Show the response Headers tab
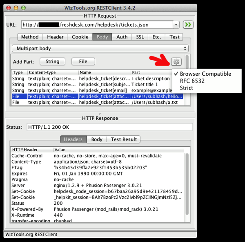This screenshot has height=242, width=245. 73,139
